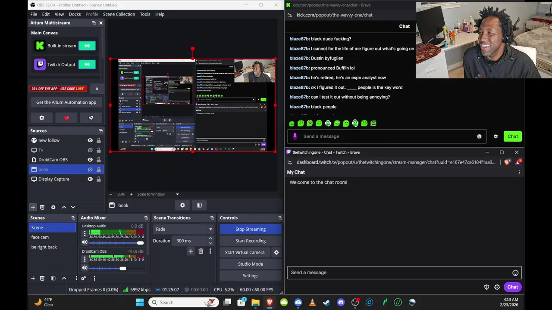Viewport: 552px width, 310px height.
Task: Click Twitch chat Send a message field
Action: tap(405, 273)
